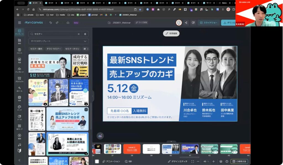Click the share icon in top bar
This screenshot has width=283, height=165.
186,23
